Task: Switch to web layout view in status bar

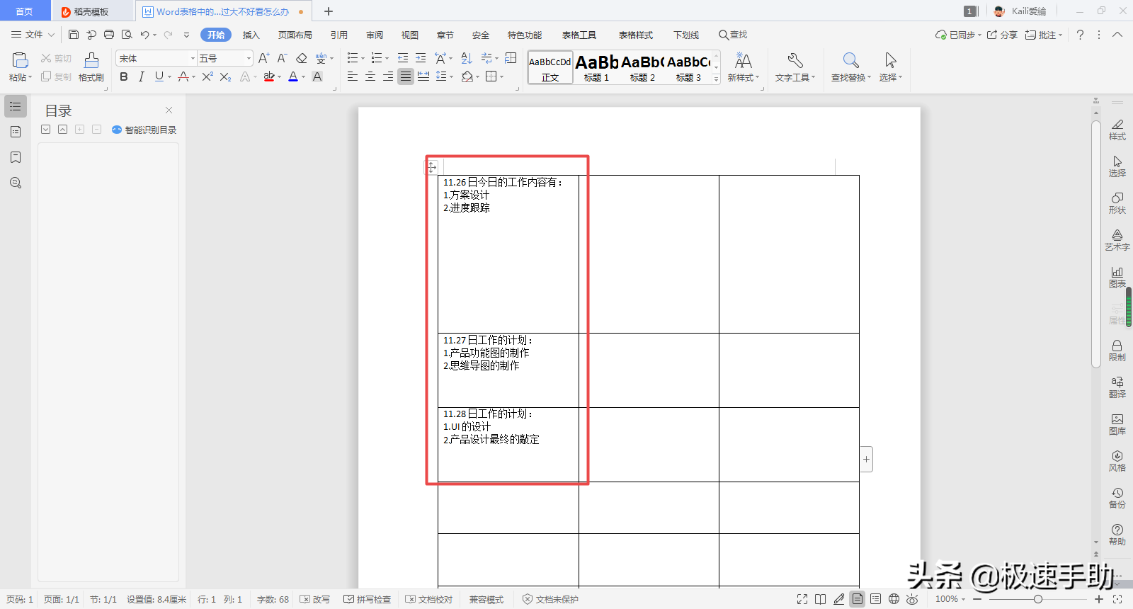Action: (894, 599)
